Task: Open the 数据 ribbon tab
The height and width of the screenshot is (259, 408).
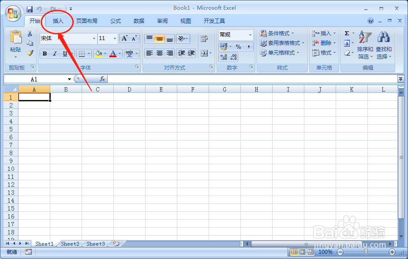Action: pyautogui.click(x=138, y=21)
